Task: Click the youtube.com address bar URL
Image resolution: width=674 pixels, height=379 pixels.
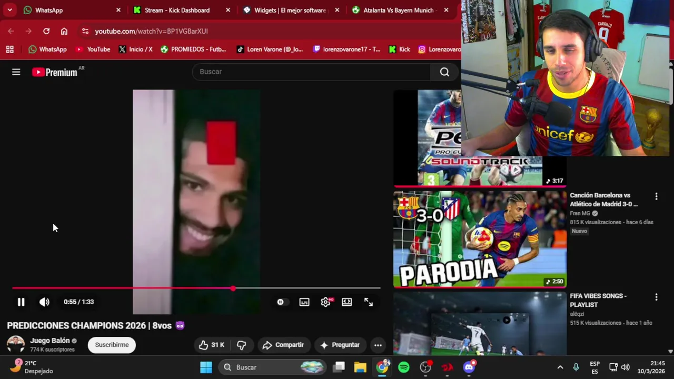Action: point(152,31)
